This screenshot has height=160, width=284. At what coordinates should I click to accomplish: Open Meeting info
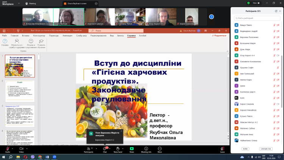tap(146, 150)
